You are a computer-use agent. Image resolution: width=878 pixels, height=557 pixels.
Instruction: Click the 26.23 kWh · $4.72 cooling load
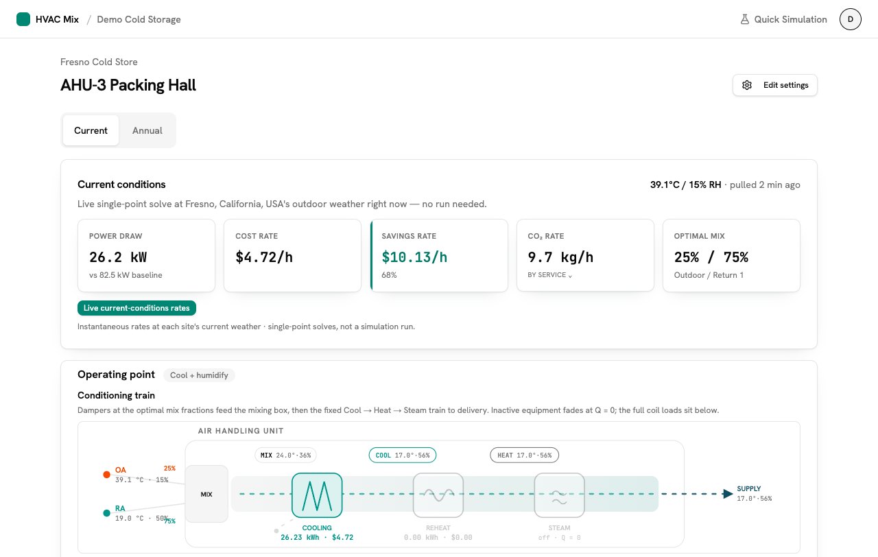pos(317,537)
